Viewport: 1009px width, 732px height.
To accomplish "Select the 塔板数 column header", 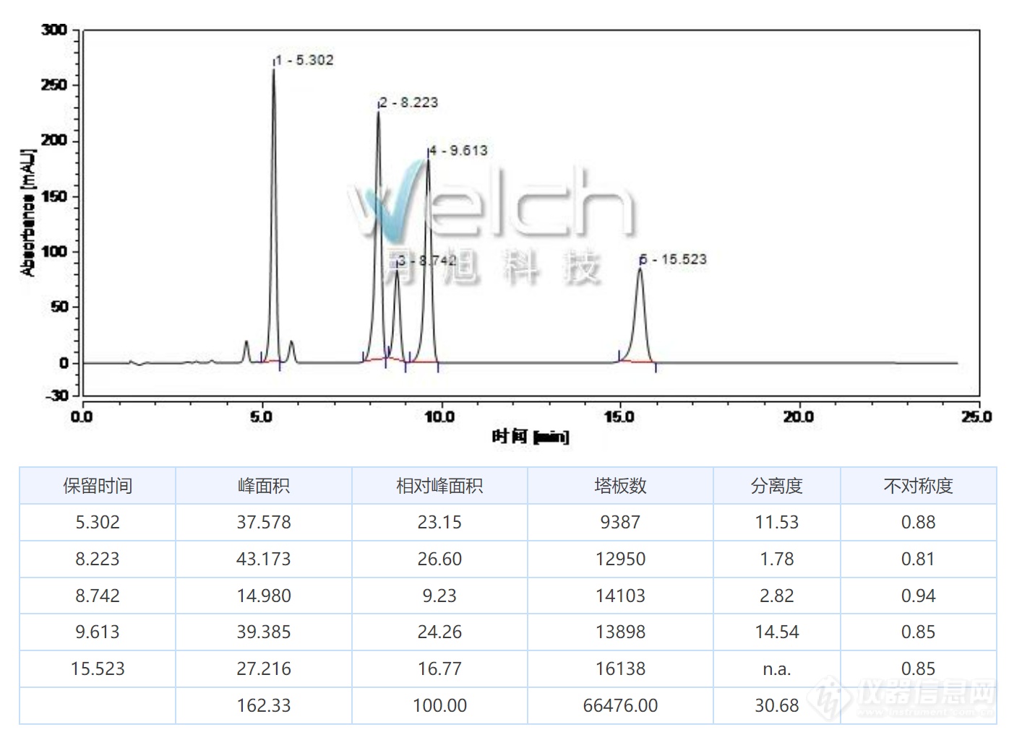I will (620, 486).
